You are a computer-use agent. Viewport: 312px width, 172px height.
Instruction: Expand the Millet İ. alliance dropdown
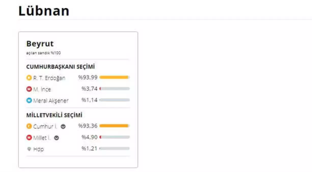(x=57, y=137)
